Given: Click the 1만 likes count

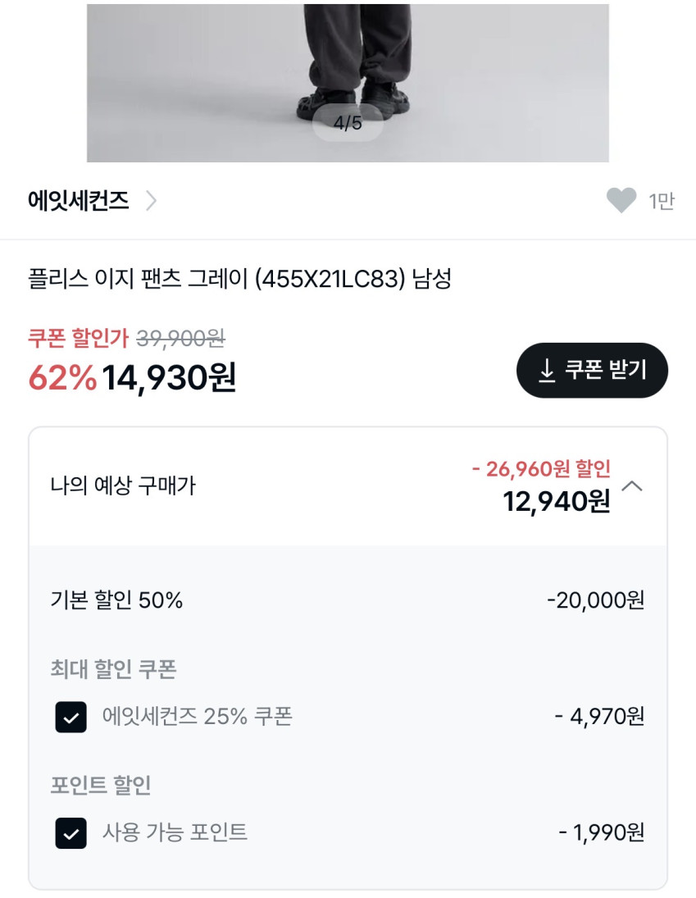Looking at the screenshot, I should (662, 201).
